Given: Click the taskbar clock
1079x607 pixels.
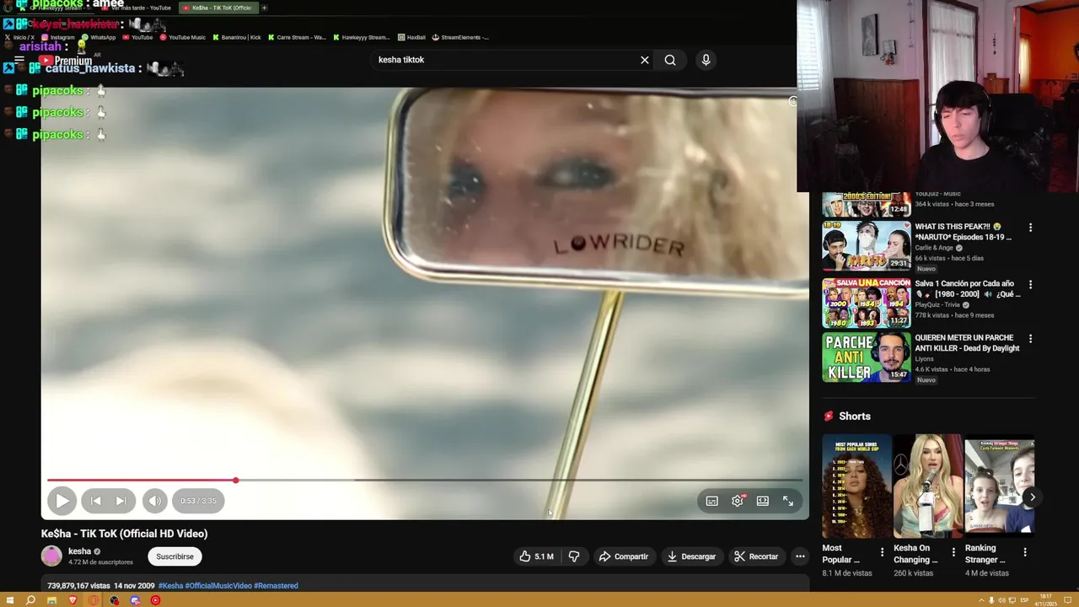Looking at the screenshot, I should 1046,599.
